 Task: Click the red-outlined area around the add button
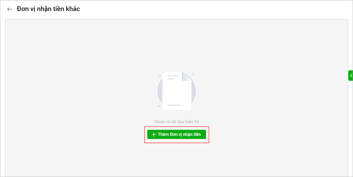[177, 135]
